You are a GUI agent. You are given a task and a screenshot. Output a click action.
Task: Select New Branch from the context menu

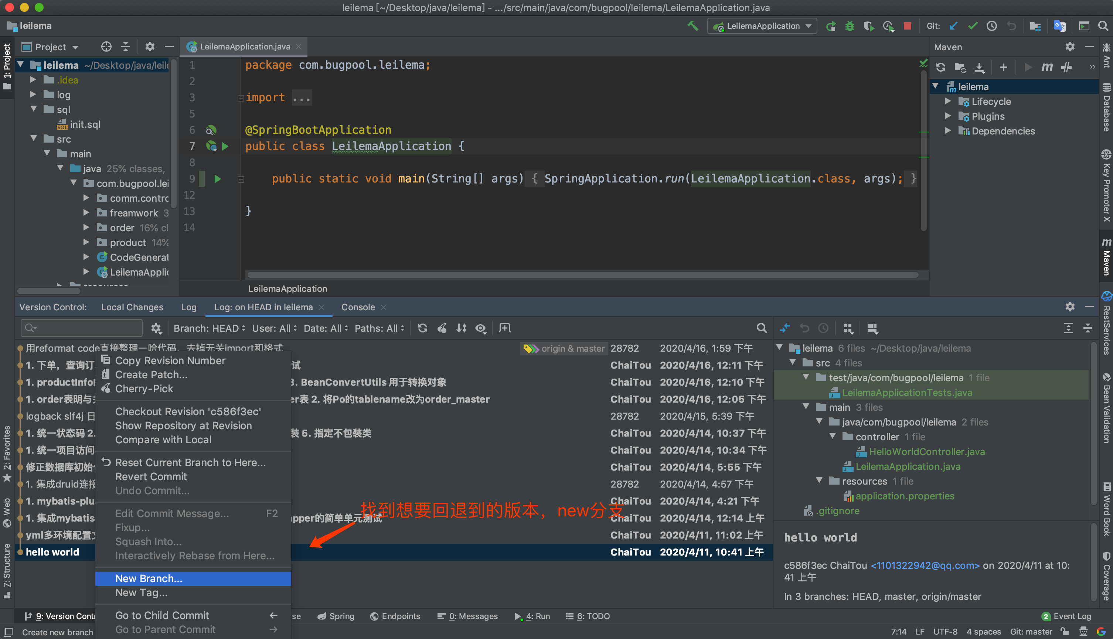(149, 578)
